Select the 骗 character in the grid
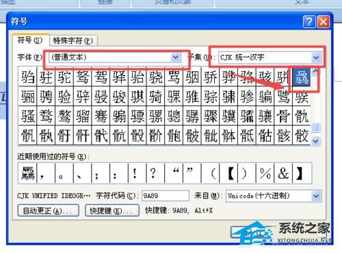 point(265,96)
